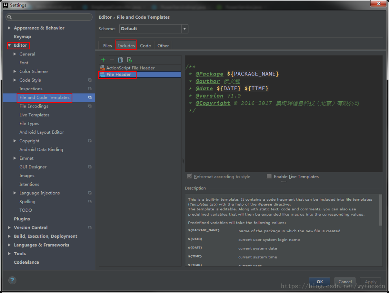Click the search magnifier icon in settings

pyautogui.click(x=10, y=17)
